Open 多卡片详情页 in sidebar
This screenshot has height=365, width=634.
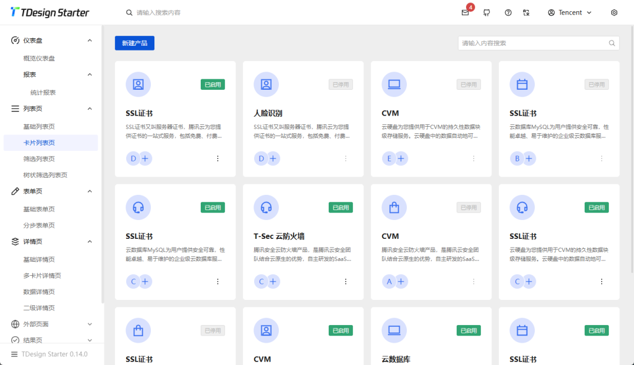pyautogui.click(x=50, y=276)
